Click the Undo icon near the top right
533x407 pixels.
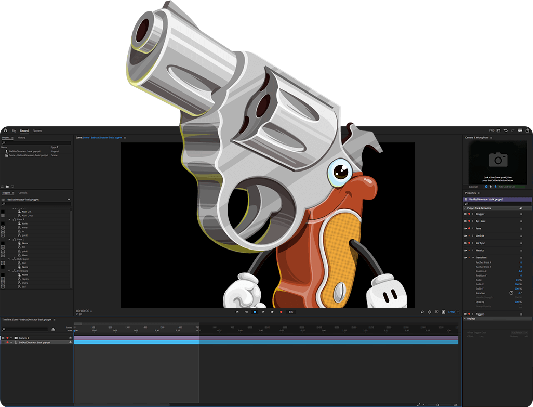point(506,130)
